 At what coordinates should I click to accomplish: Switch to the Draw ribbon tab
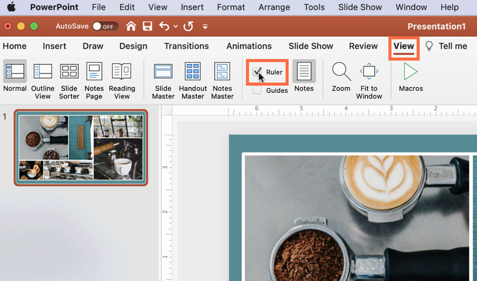(93, 46)
